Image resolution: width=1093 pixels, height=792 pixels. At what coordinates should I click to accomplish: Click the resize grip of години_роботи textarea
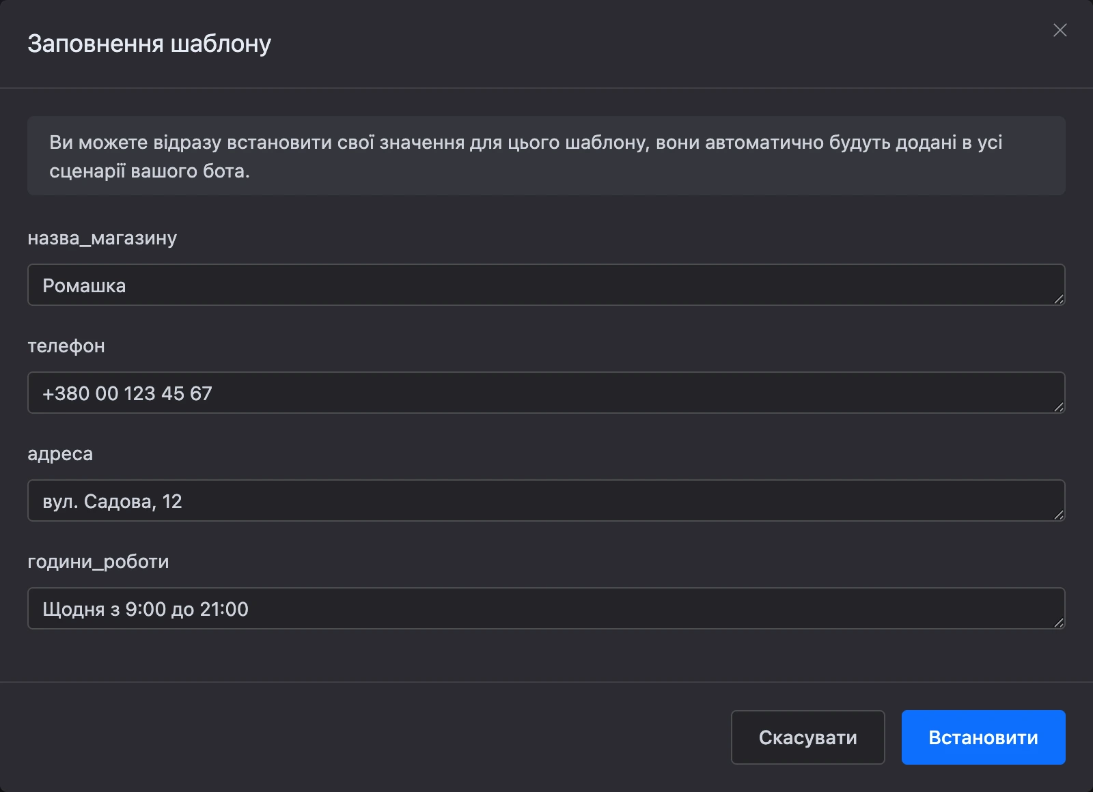click(x=1059, y=623)
